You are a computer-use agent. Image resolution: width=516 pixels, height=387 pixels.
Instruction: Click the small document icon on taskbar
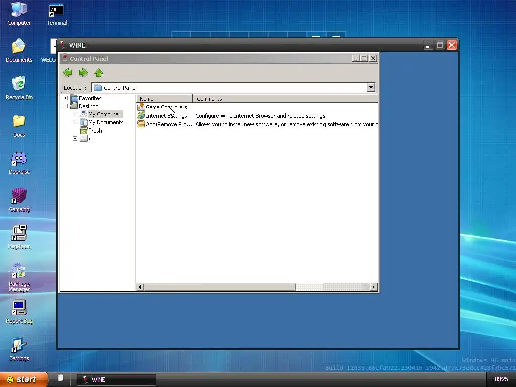click(x=60, y=378)
